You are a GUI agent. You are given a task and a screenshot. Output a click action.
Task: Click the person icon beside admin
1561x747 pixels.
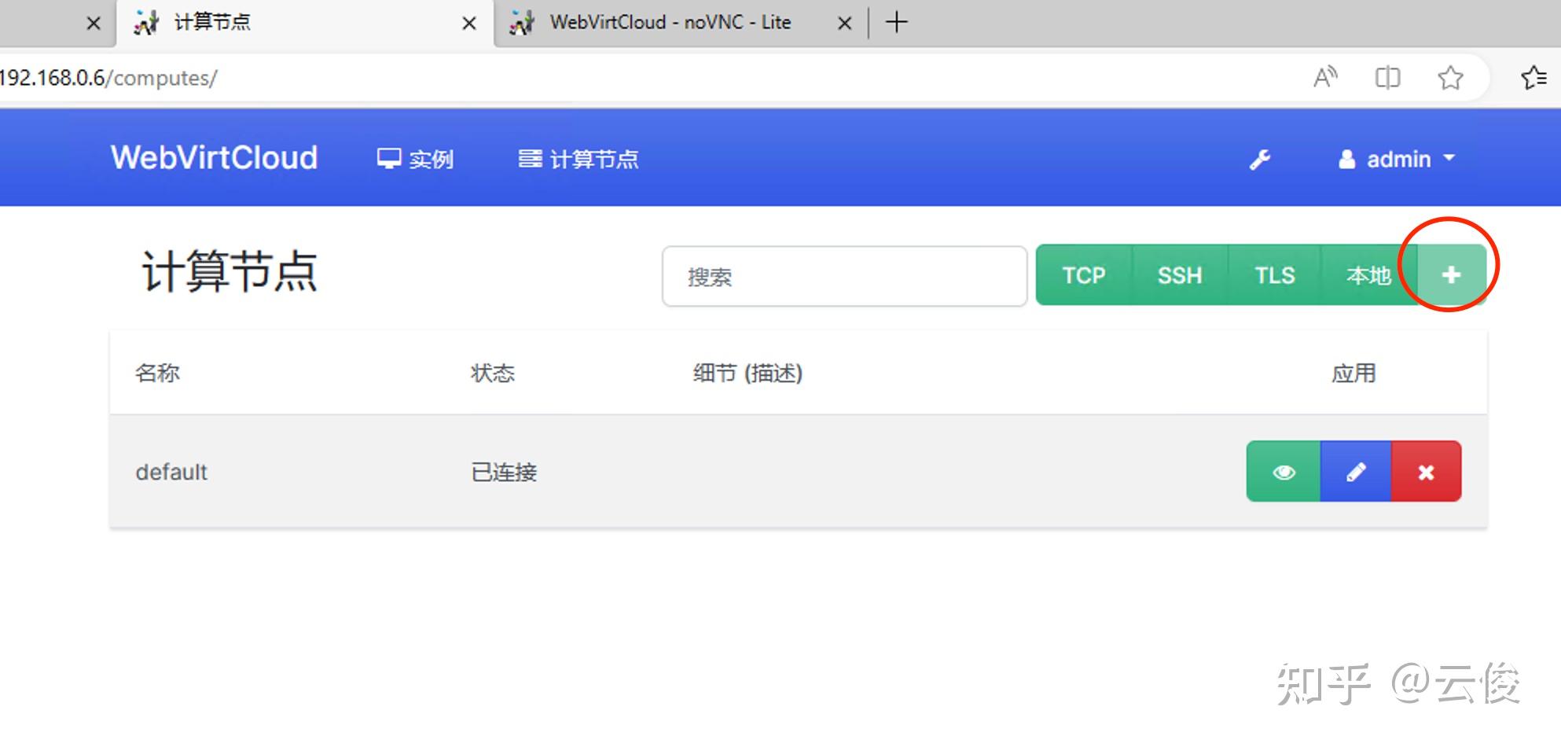coord(1347,160)
